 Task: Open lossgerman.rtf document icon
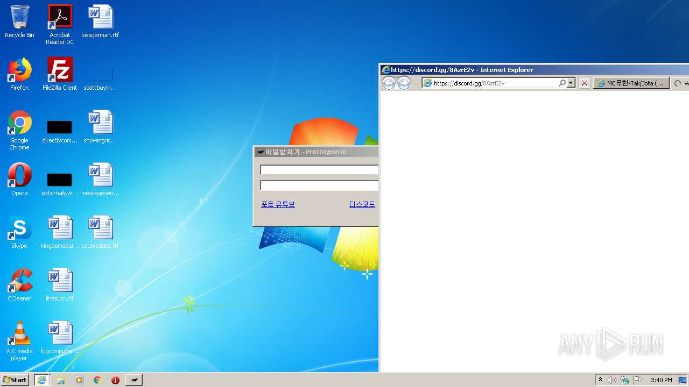tap(100, 21)
